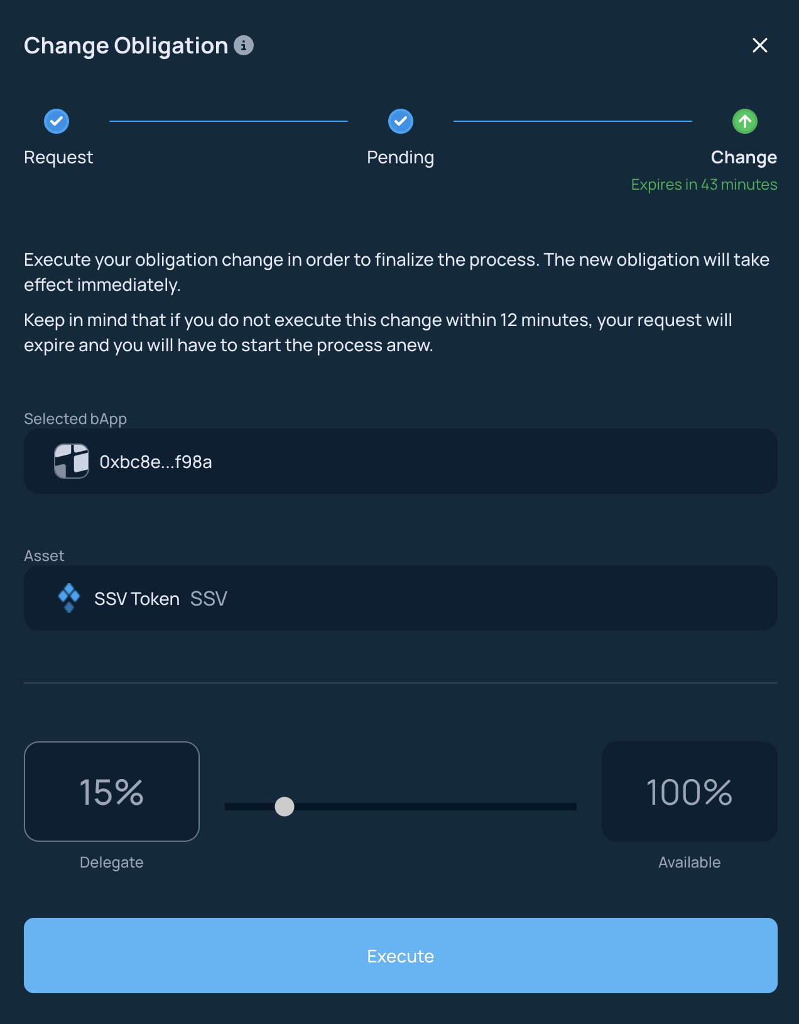Open the SSV Token asset field
799x1024 pixels.
[401, 598]
